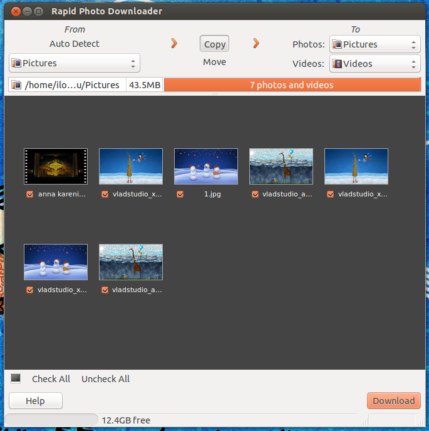
Task: Click the select-all square icon beside Check All
Action: (16, 378)
